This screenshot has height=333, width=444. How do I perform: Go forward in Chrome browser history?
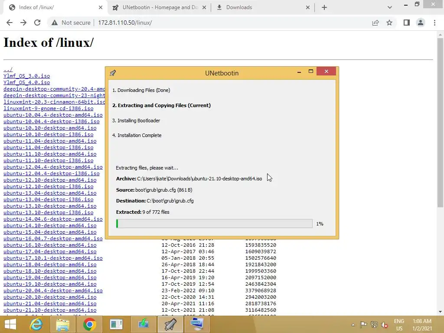click(23, 23)
